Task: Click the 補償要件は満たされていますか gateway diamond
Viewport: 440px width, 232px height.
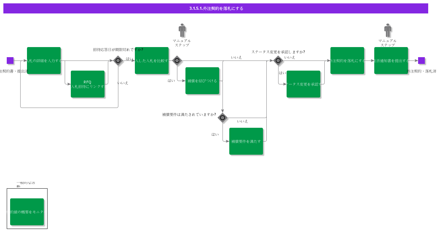Action: point(223,118)
